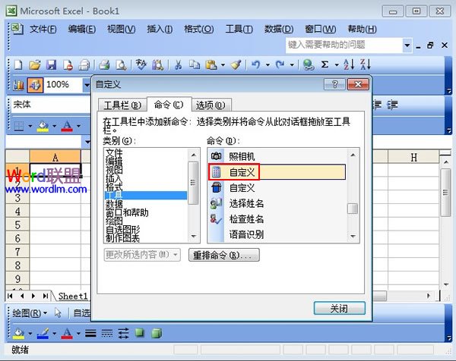The height and width of the screenshot is (361, 456).
Task: Open the help question box dropdown arrow
Action: pyautogui.click(x=407, y=46)
